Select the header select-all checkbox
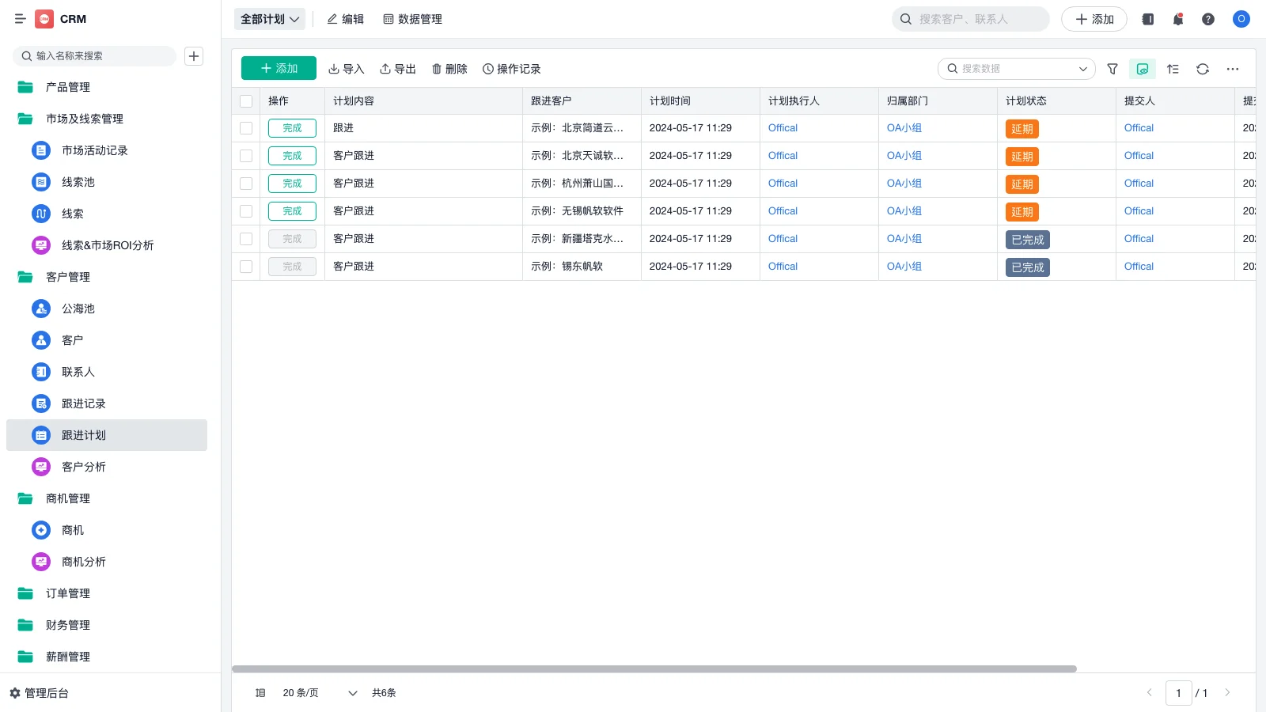This screenshot has width=1266, height=712. coord(246,101)
